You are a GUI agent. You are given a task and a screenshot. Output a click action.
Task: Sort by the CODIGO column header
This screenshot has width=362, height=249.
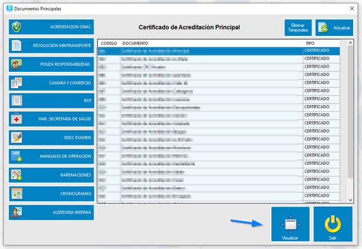coord(108,43)
